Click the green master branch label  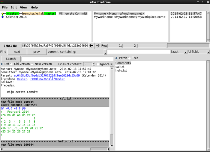(x=12, y=14)
